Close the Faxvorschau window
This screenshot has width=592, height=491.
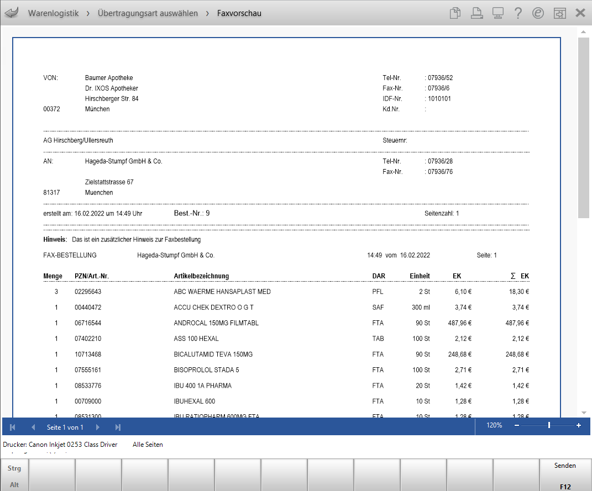point(580,13)
